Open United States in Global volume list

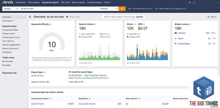pos(184,44)
